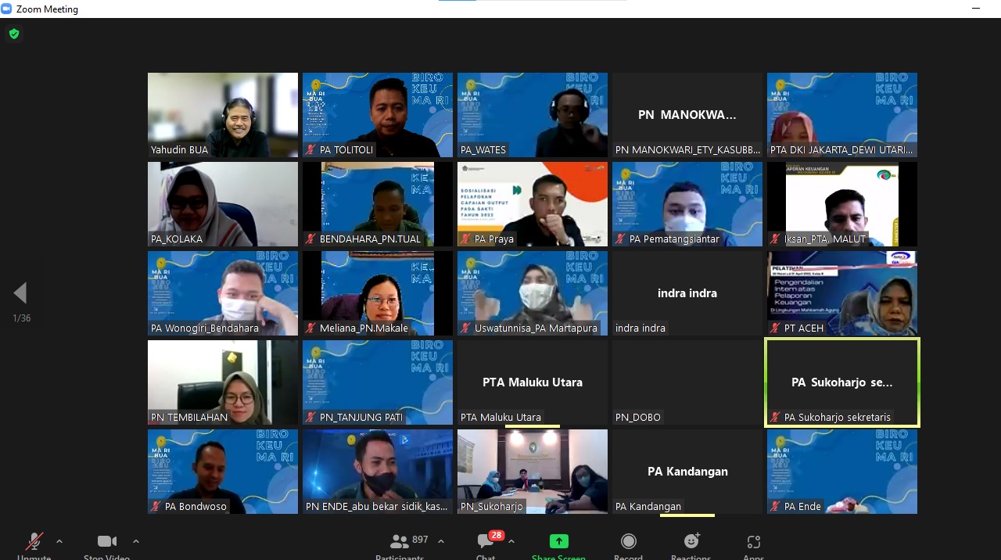
Task: Minimize the Zoom Meeting window
Action: click(x=975, y=9)
